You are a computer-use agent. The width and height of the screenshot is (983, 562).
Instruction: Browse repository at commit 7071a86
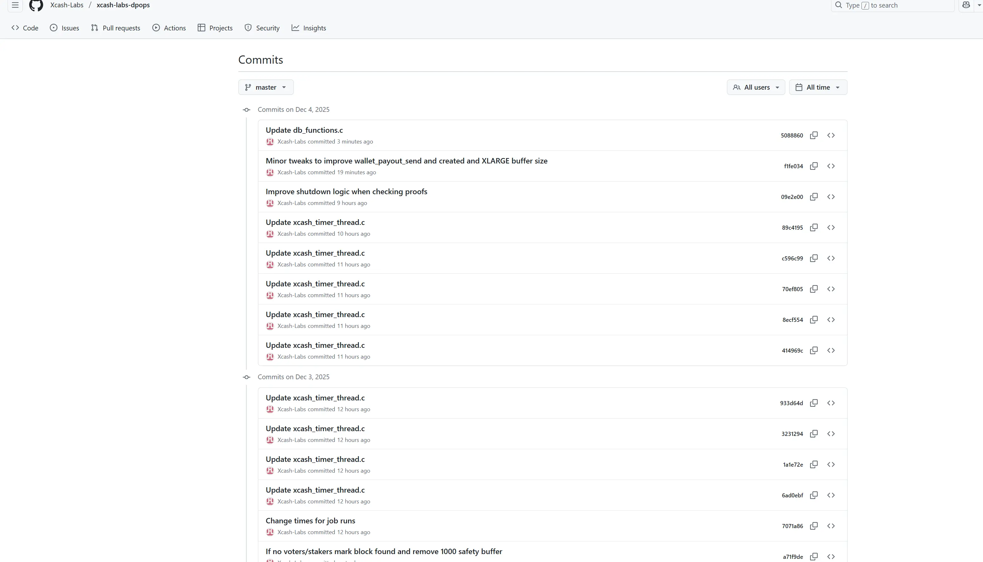(831, 526)
